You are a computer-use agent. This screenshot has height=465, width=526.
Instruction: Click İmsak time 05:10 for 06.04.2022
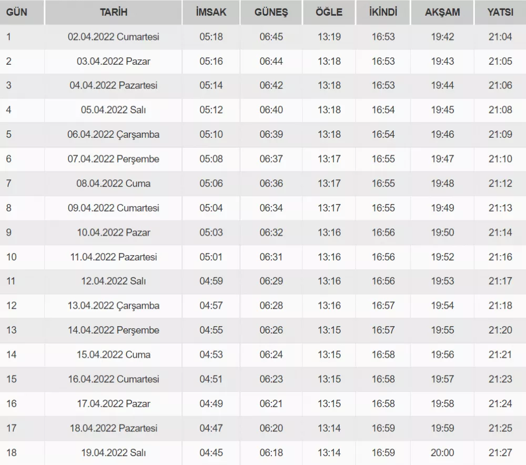point(211,135)
